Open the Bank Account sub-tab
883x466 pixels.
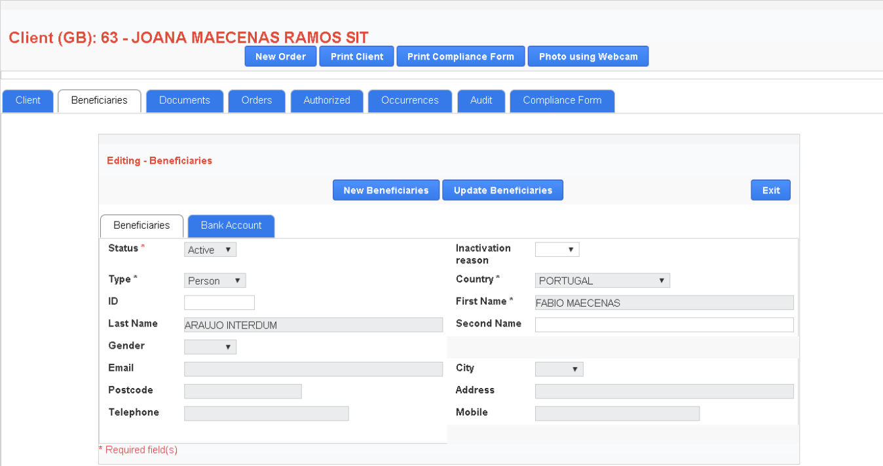[x=231, y=225]
